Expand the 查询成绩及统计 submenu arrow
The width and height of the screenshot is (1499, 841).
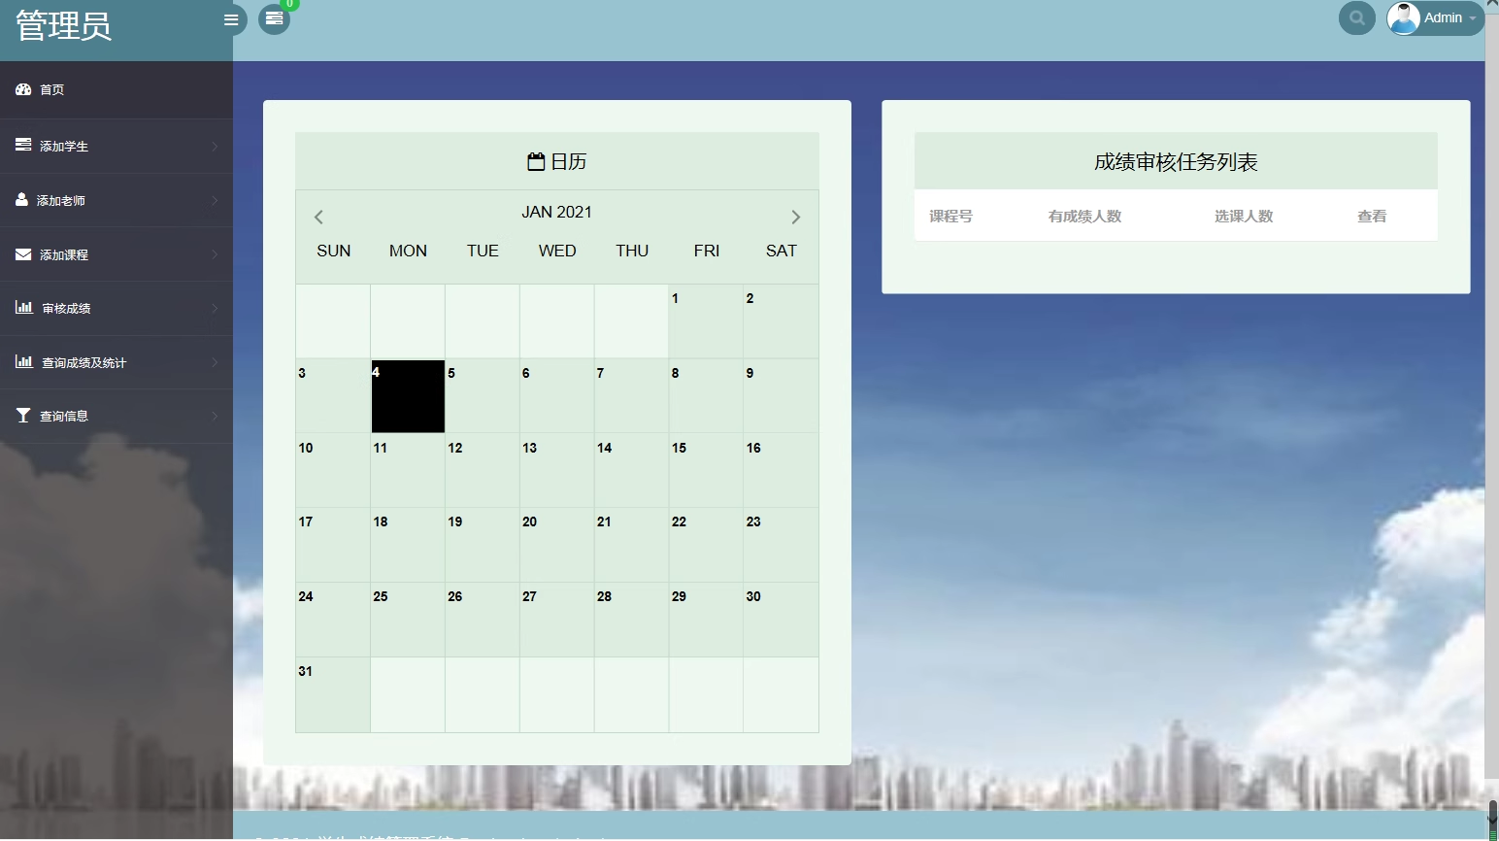(215, 362)
